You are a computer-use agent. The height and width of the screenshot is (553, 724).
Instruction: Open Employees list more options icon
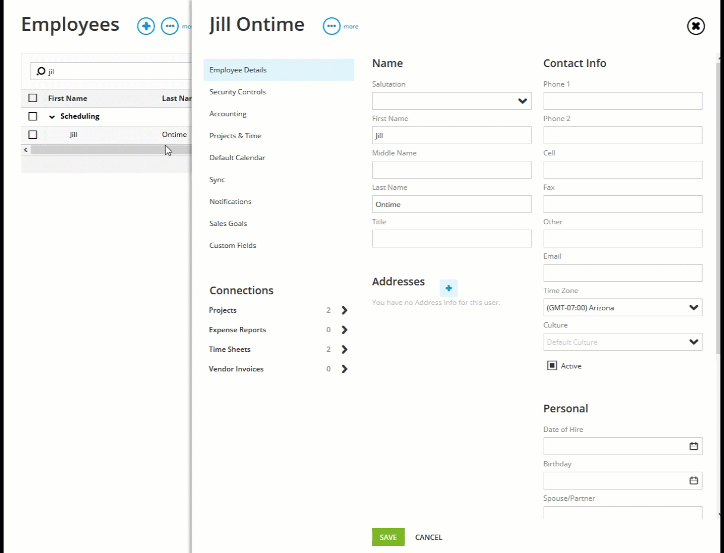tap(170, 26)
